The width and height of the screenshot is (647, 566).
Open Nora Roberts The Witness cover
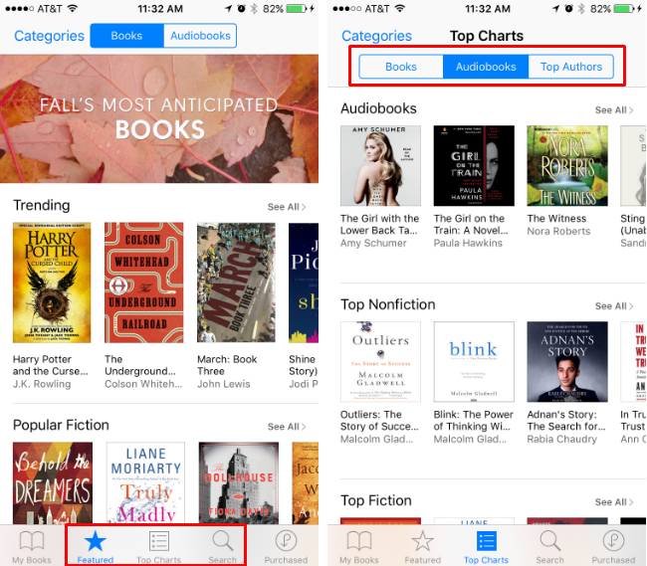click(567, 166)
